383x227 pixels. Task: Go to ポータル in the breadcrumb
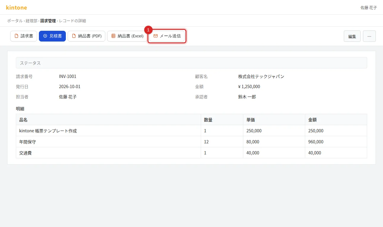tap(15, 21)
